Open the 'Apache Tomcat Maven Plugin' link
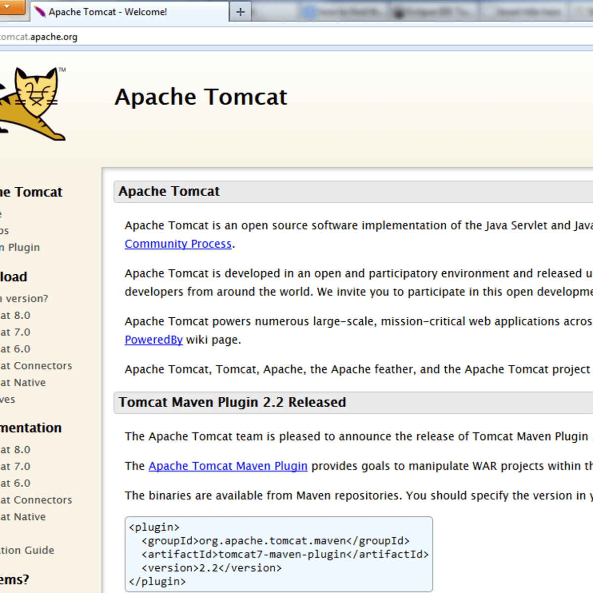Screen dimensions: 593x593 tap(228, 466)
